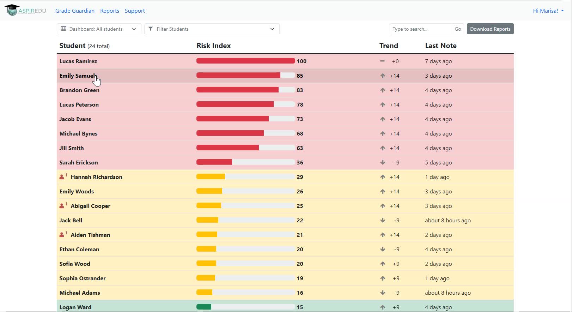Screen dimensions: 572x312
Task: Click the table grid icon in Dashboard selector
Action: pos(63,29)
